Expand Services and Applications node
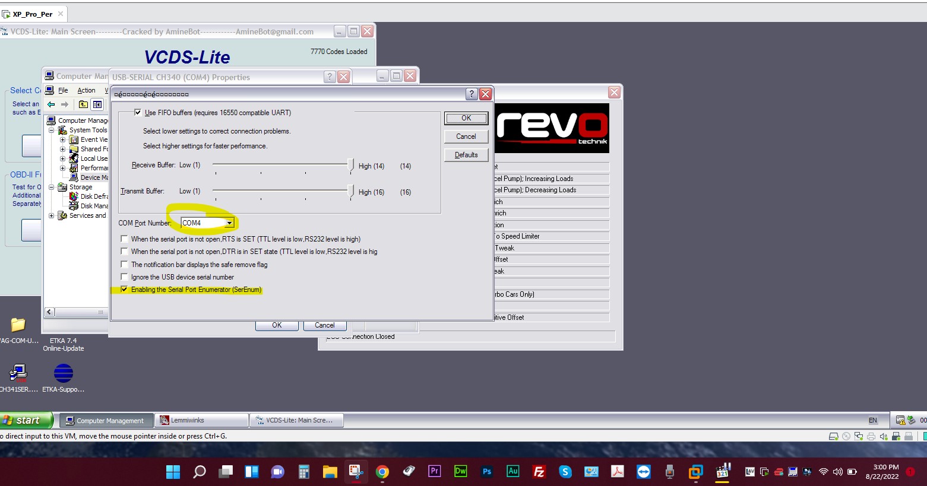The width and height of the screenshot is (927, 486). [51, 215]
